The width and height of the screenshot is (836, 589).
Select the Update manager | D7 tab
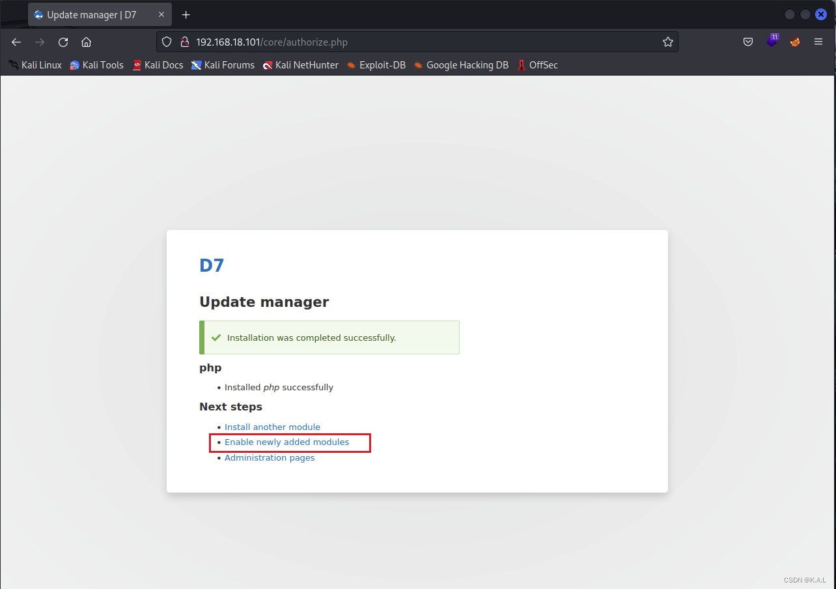[100, 14]
